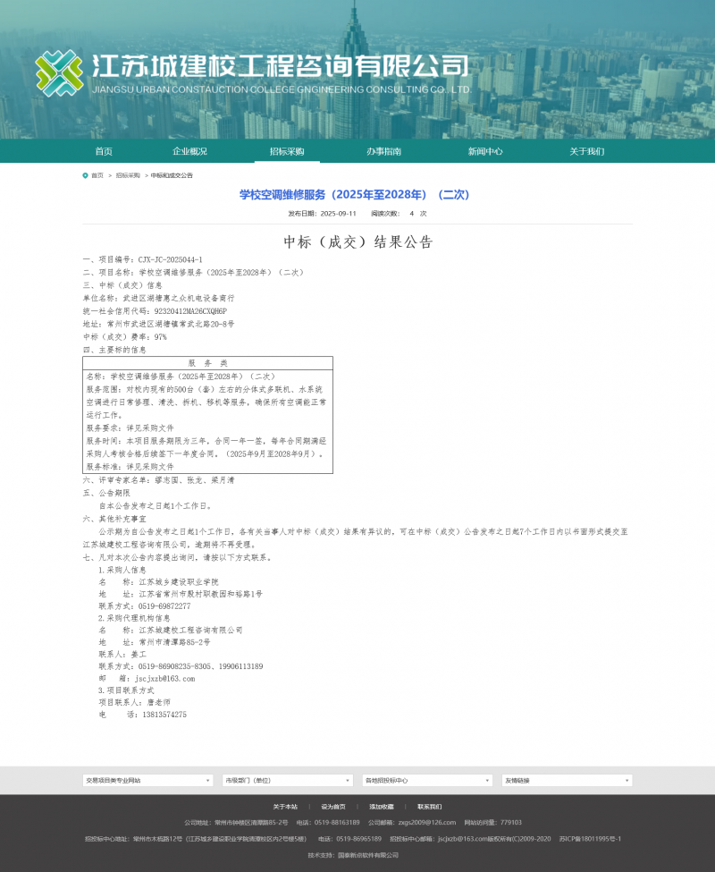Screen dimensions: 715x872
Task: Click the 发布日期：2025-09-11 text
Action: [323, 214]
